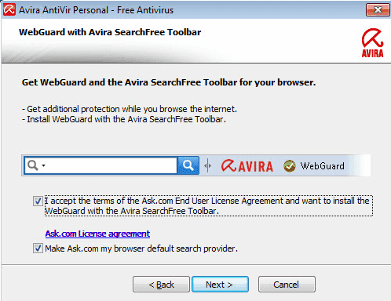The image size is (391, 301).
Task: Cancel the Avira installation
Action: coord(287,285)
